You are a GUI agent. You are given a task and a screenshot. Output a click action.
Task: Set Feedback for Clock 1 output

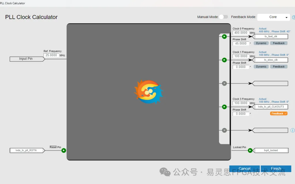pyautogui.click(x=279, y=67)
